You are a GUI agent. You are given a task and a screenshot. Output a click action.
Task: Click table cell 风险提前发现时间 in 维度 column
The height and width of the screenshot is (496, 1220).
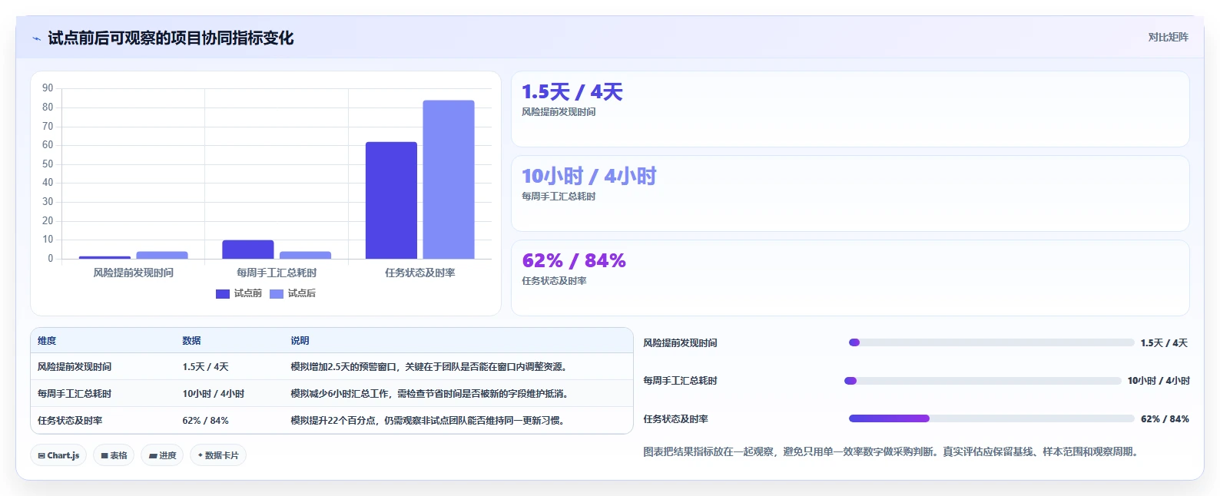(75, 367)
